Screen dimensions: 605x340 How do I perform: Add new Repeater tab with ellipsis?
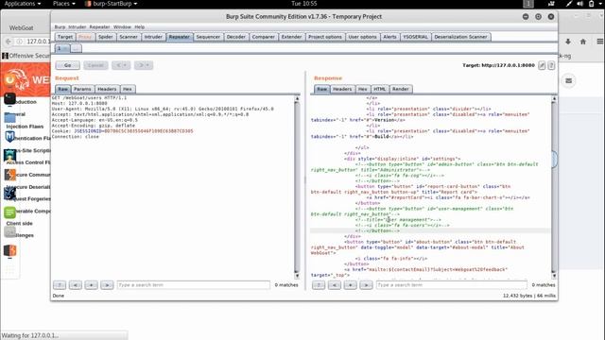tap(76, 48)
